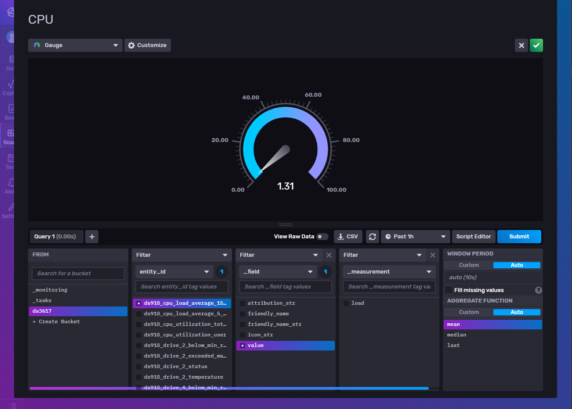
Task: Check ds918_drive_2_exceeded_ma entity
Action: click(x=182, y=356)
